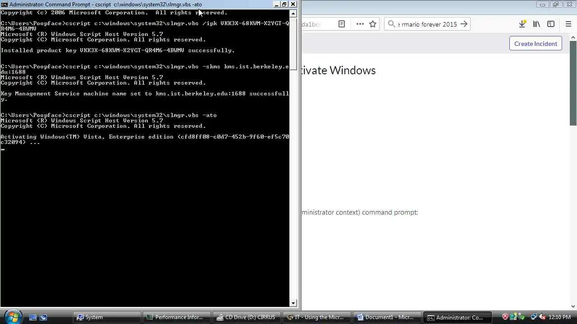Toggle Firefox sidebar icon

point(551,24)
